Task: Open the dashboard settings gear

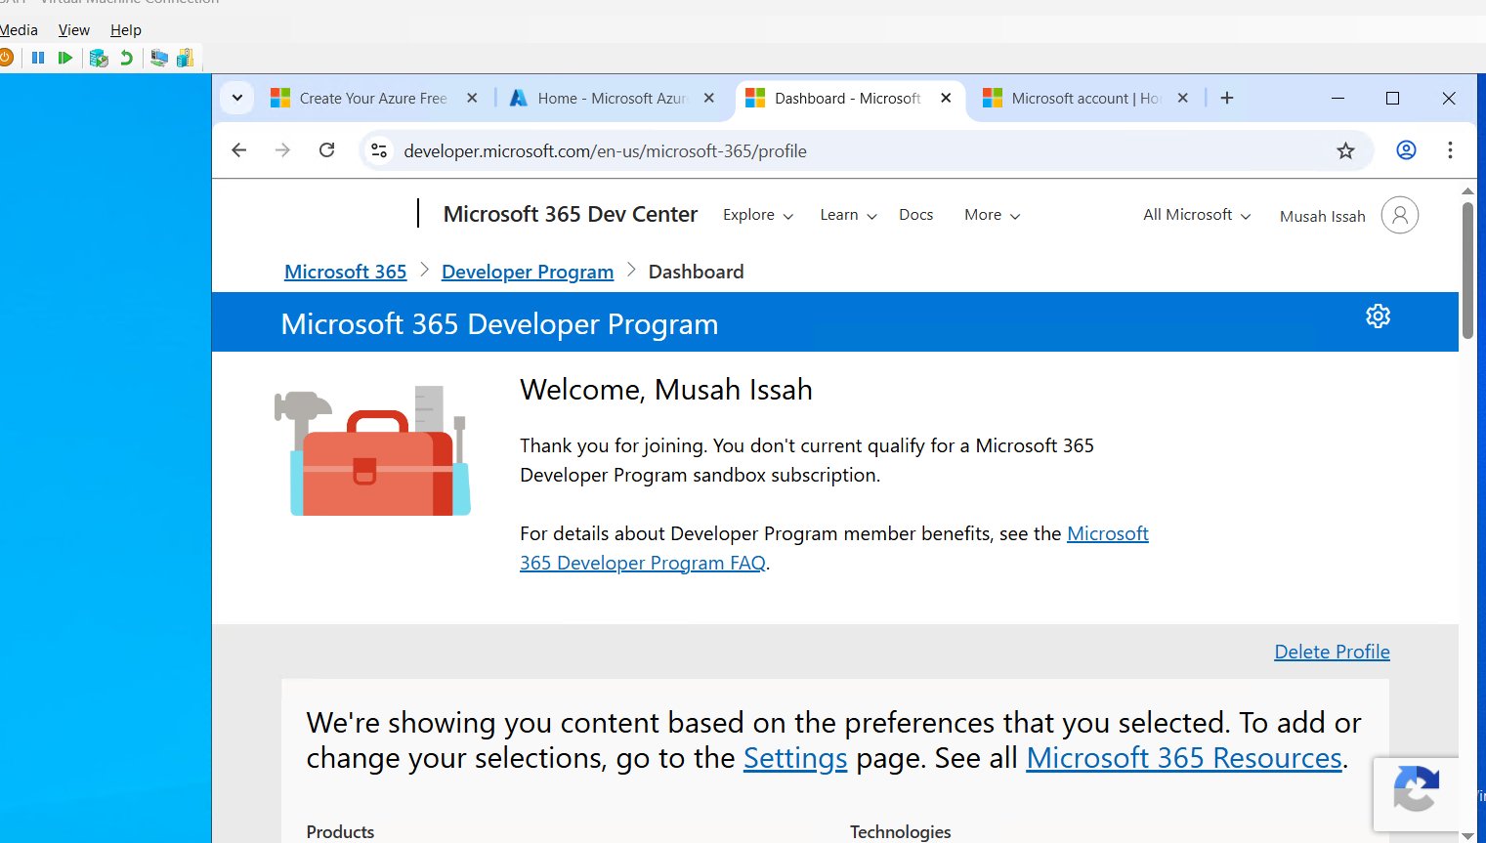Action: (x=1378, y=316)
